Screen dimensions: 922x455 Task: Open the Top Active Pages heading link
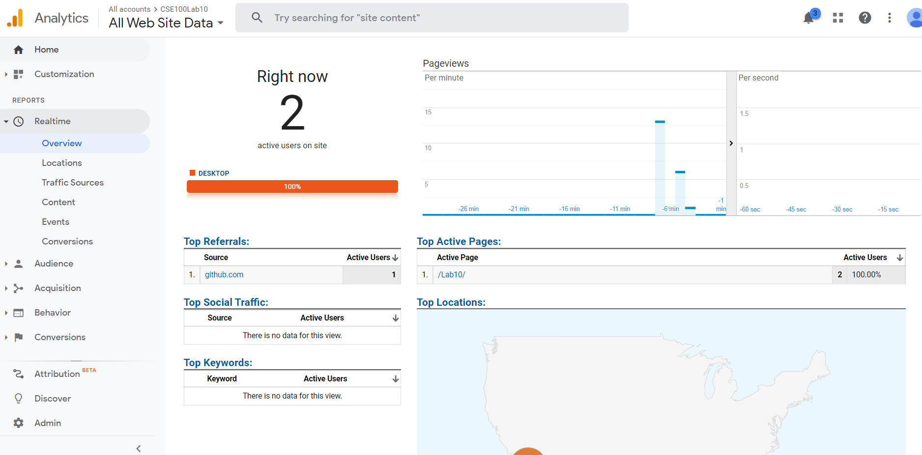coord(459,241)
